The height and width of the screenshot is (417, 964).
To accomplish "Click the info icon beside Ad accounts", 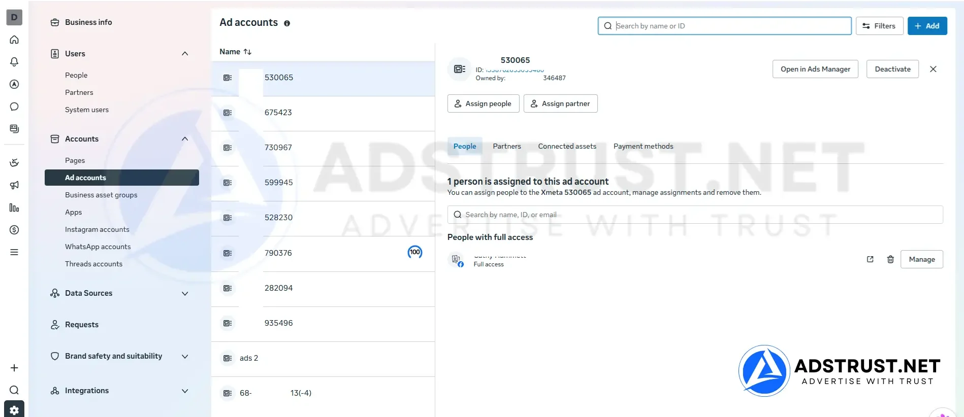I will pos(287,23).
